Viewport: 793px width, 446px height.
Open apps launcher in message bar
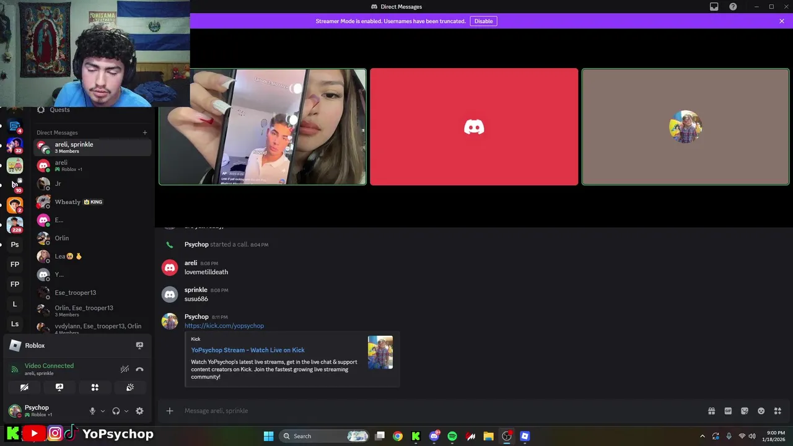pos(778,411)
